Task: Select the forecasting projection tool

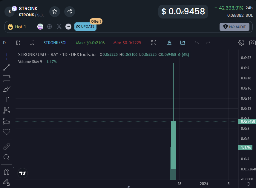Action: (x=7, y=121)
